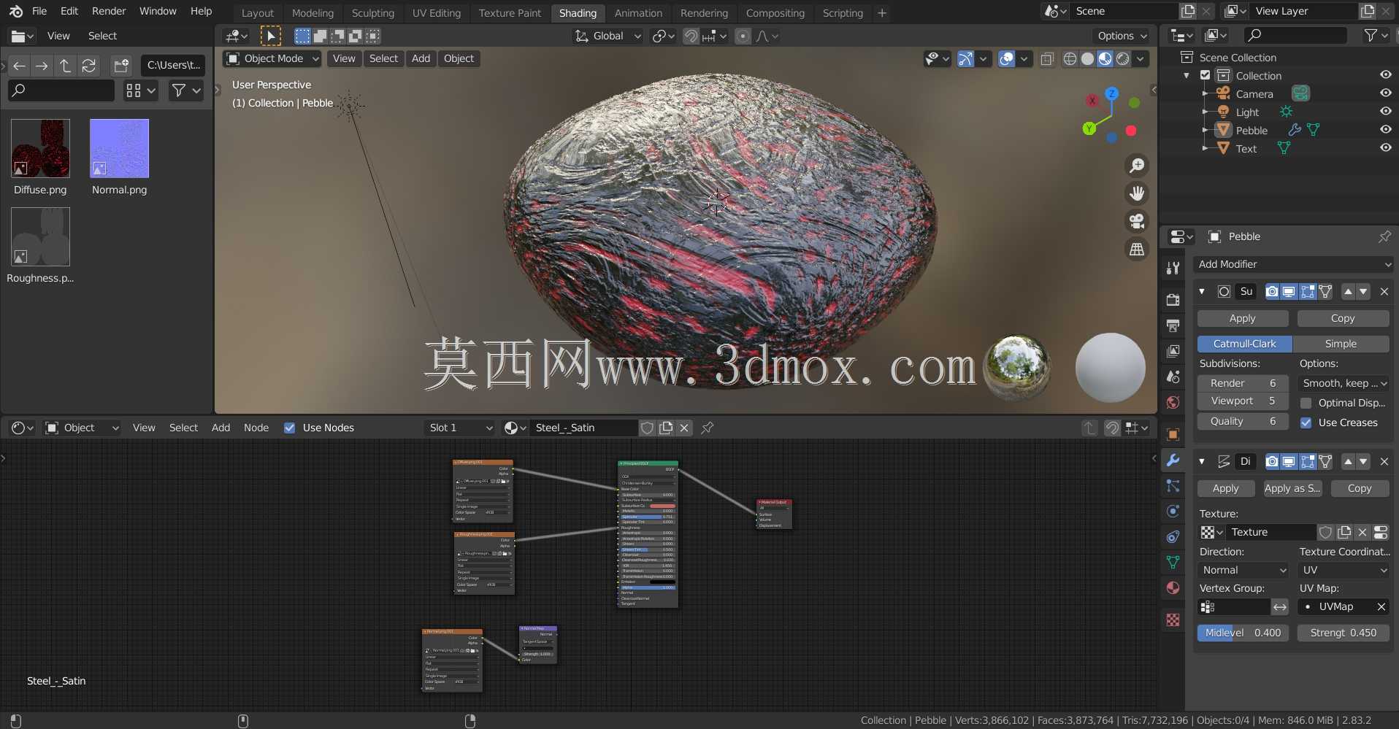Pin the Steel_-_Satin node tree
The height and width of the screenshot is (729, 1399).
tap(707, 428)
